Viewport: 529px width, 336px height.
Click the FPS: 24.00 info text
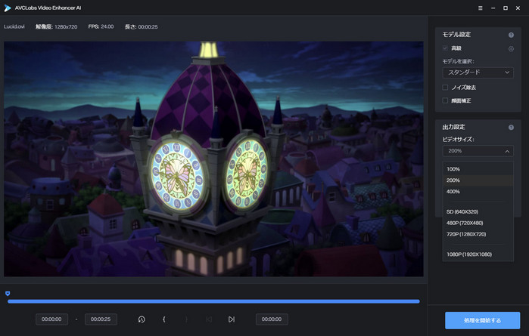[101, 26]
